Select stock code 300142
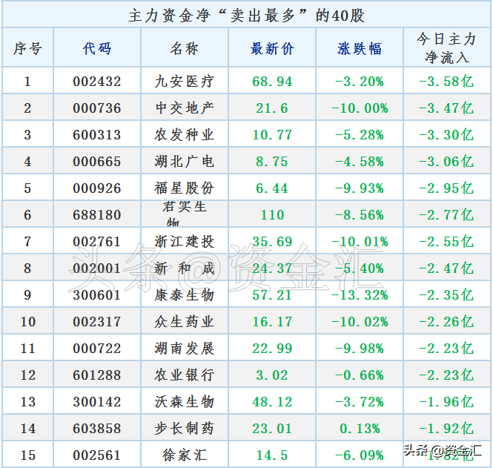The image size is (493, 468). [97, 402]
